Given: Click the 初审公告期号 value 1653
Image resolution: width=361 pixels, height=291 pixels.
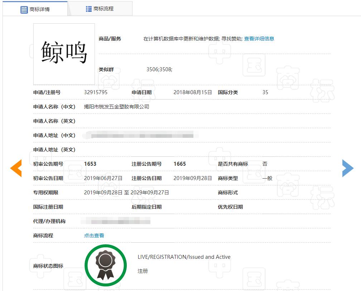Looking at the screenshot, I should [x=90, y=164].
